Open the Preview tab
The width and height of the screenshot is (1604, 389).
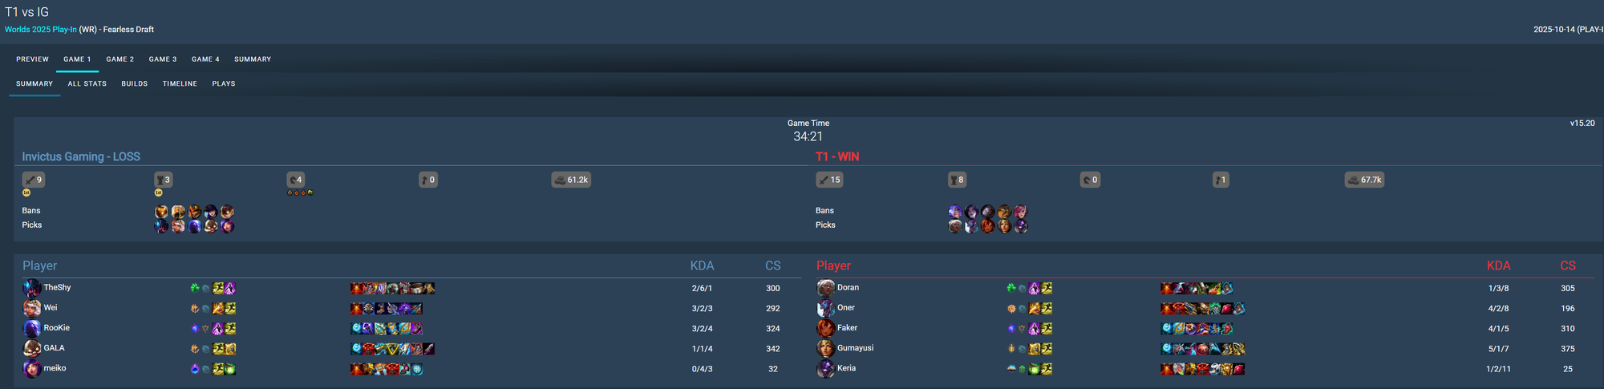33,59
